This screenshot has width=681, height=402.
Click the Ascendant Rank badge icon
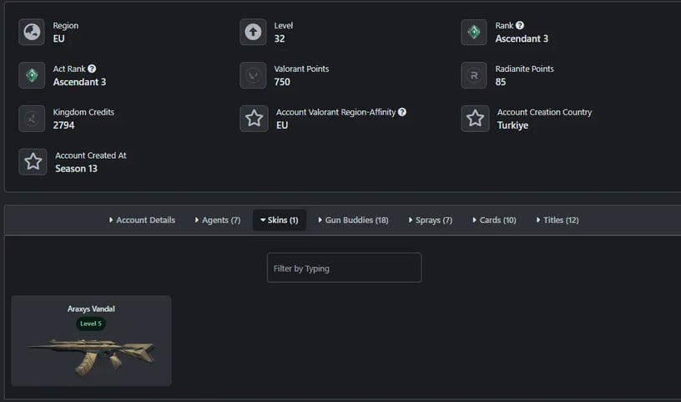click(474, 32)
